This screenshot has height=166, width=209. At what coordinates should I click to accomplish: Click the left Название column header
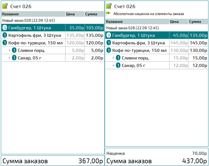click(33, 14)
